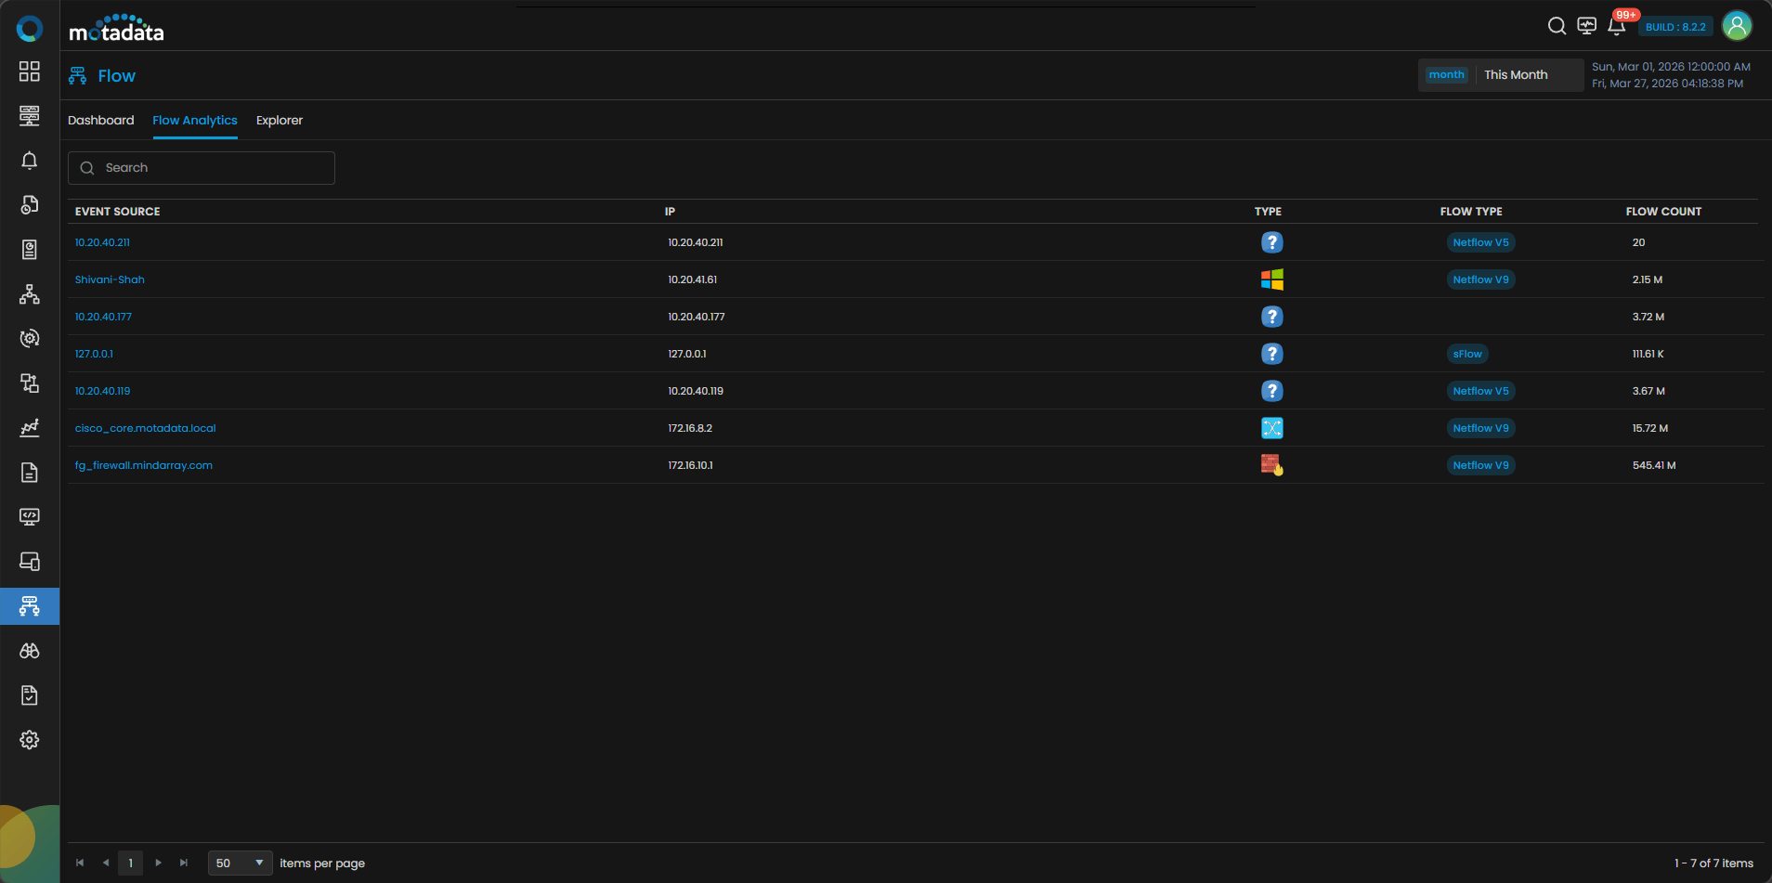Switch to the Dashboard tab
This screenshot has width=1772, height=883.
100,121
